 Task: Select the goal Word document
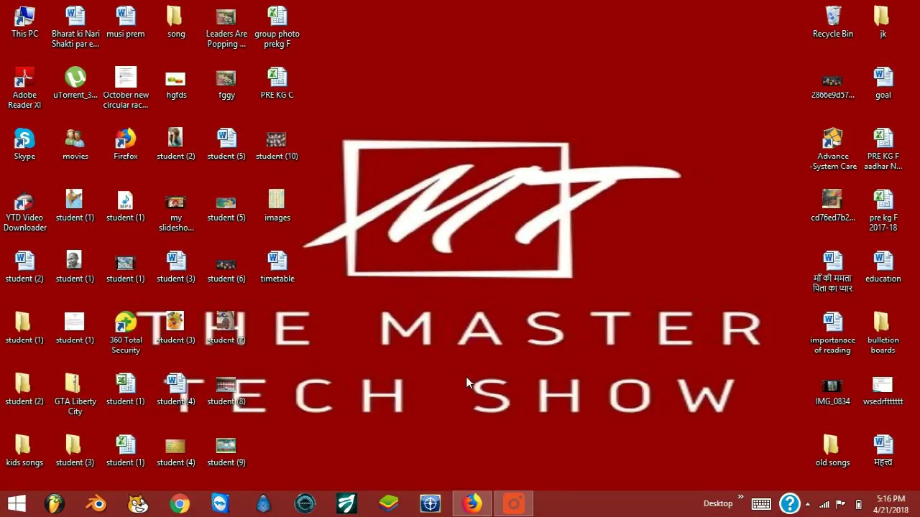(883, 83)
